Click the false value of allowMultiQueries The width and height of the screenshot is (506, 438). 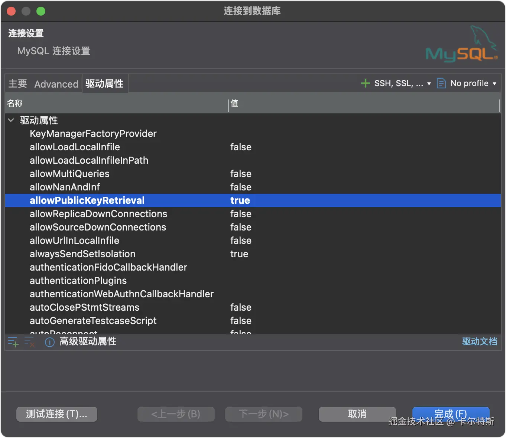point(241,174)
